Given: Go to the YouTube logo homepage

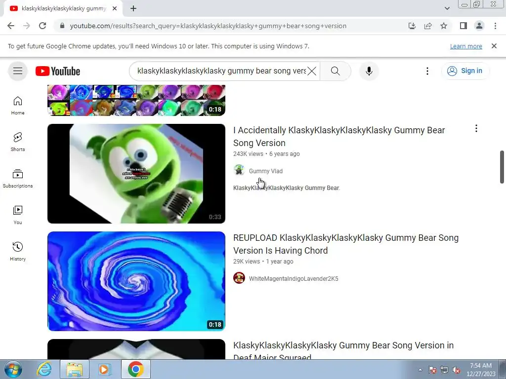Looking at the screenshot, I should click(58, 71).
